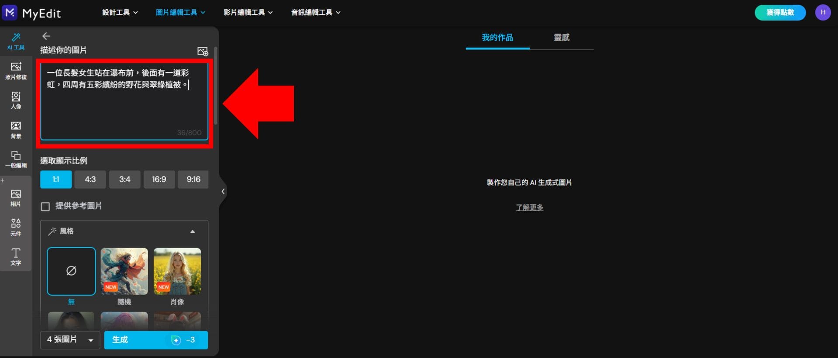
Task: Click the back arrow above the prompt
Action: pos(46,36)
